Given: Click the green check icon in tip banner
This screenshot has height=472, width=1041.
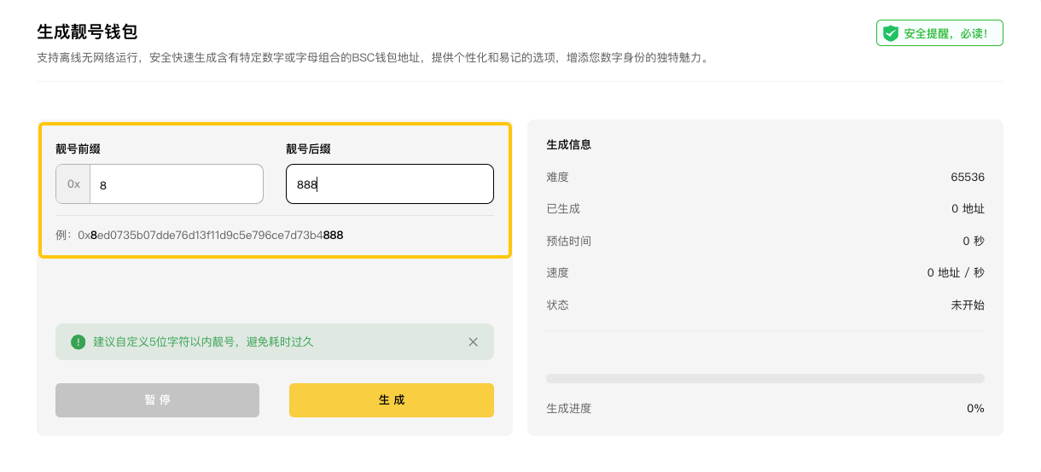Looking at the screenshot, I should point(79,341).
